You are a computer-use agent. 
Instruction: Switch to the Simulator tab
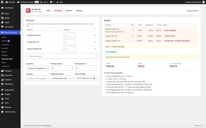coord(58,11)
